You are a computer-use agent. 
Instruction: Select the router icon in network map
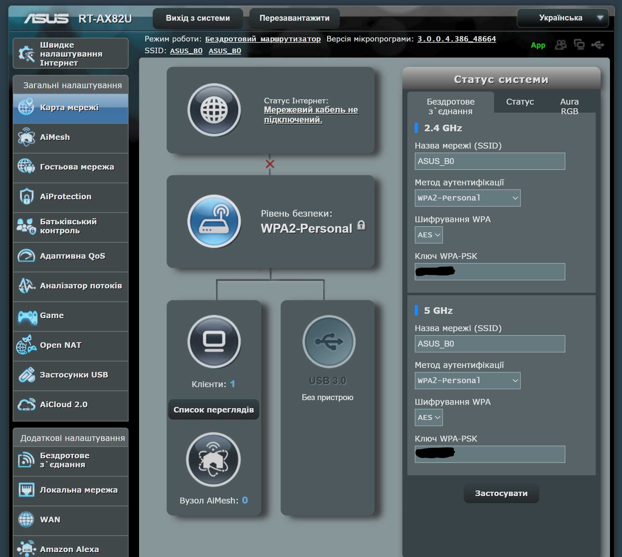click(214, 221)
